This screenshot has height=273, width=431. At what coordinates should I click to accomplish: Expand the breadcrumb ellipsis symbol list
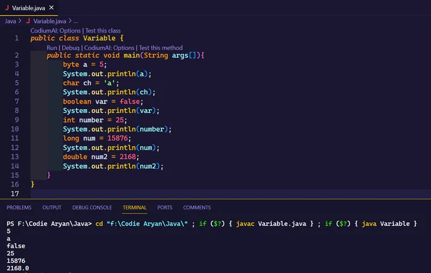[75, 21]
